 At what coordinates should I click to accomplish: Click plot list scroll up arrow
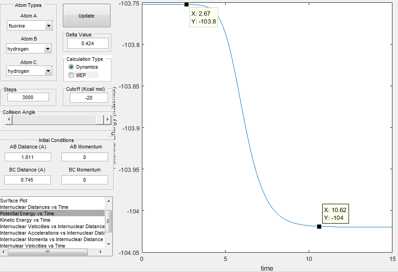(109, 201)
